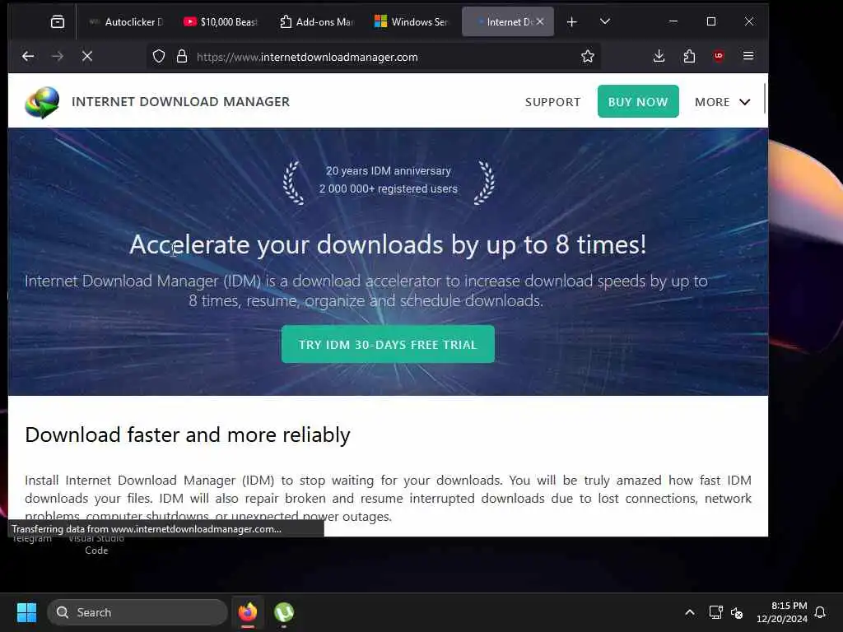Close the Internet Download Manager tab
Image resolution: width=843 pixels, height=632 pixels.
point(540,21)
